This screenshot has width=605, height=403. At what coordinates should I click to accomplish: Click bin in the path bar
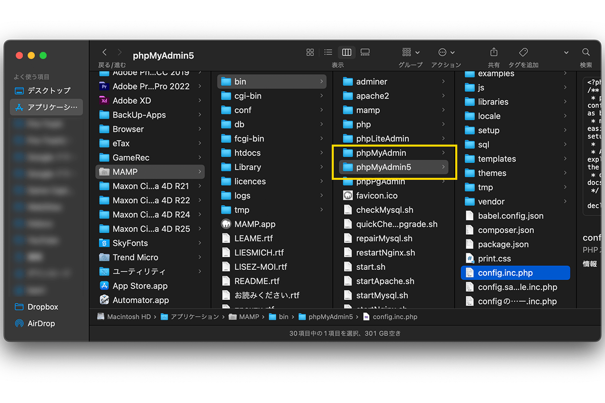[x=279, y=317]
